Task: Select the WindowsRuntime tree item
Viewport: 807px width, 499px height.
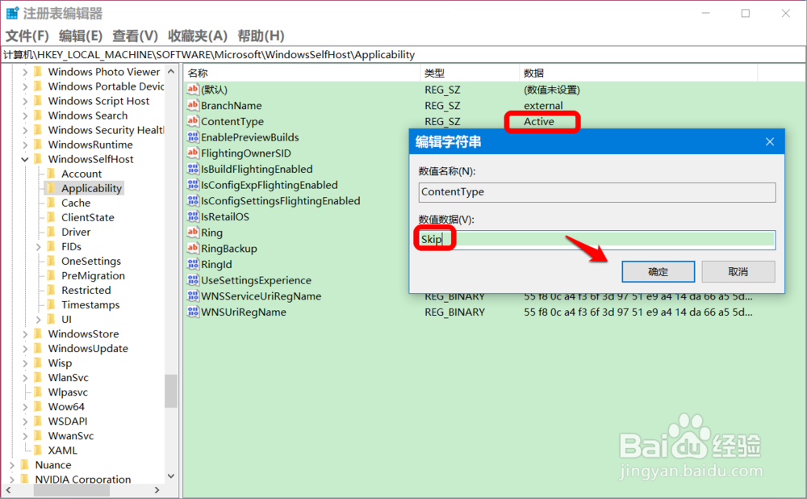Action: tap(90, 145)
